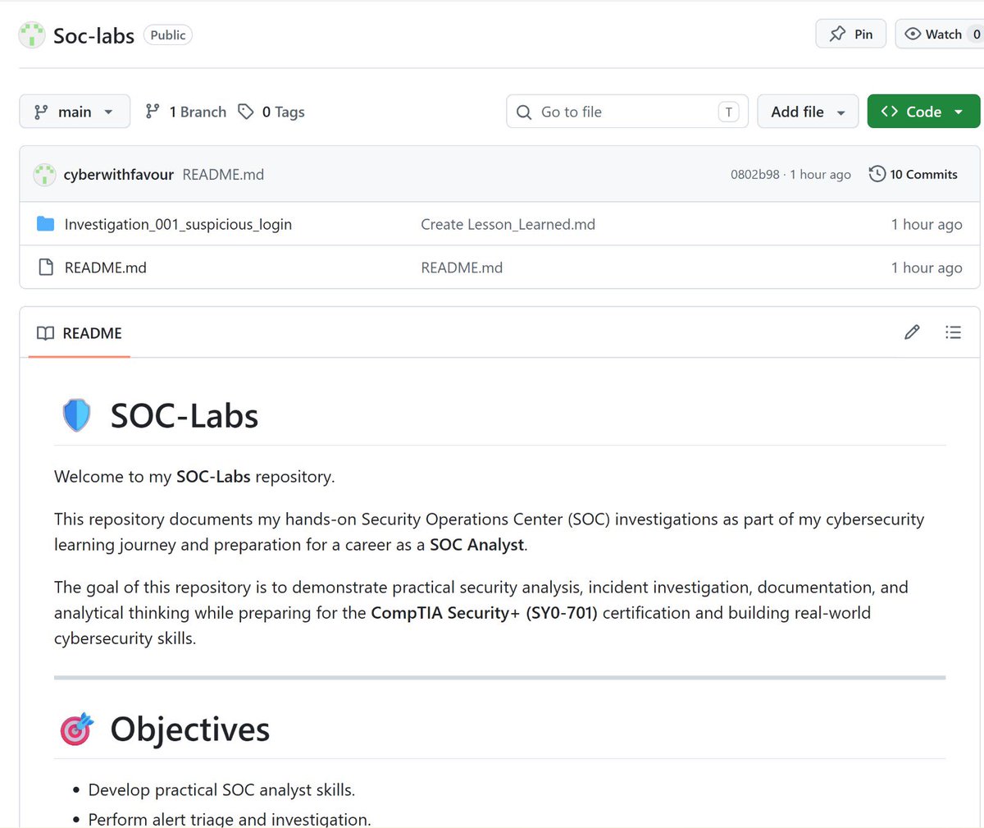Click the Soc-labs repository name

coord(93,35)
